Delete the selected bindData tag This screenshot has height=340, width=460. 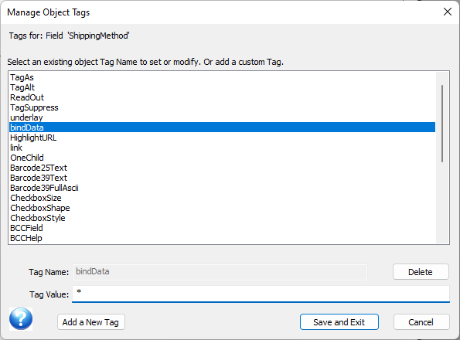pyautogui.click(x=421, y=272)
